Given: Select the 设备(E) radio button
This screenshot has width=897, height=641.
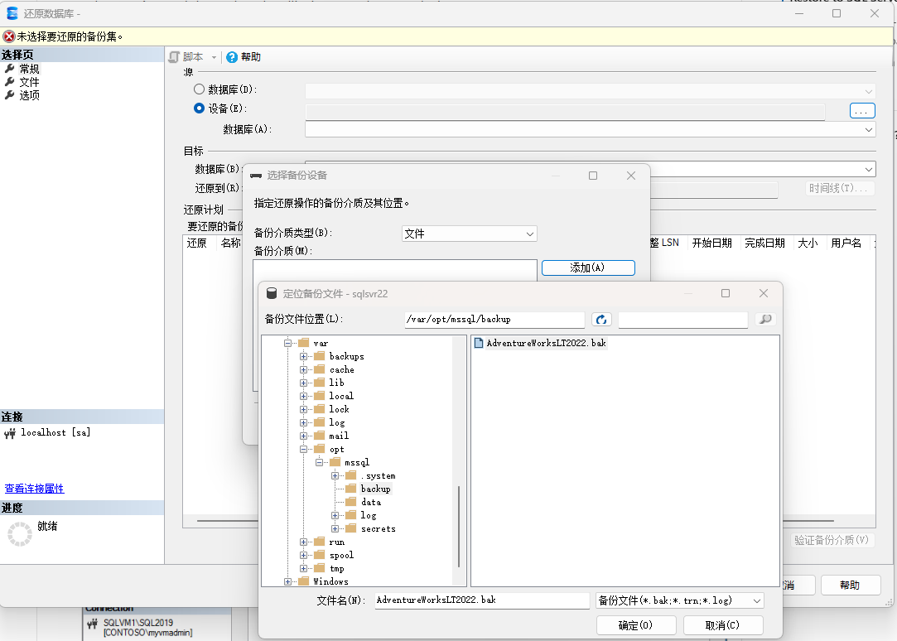Looking at the screenshot, I should tap(199, 108).
